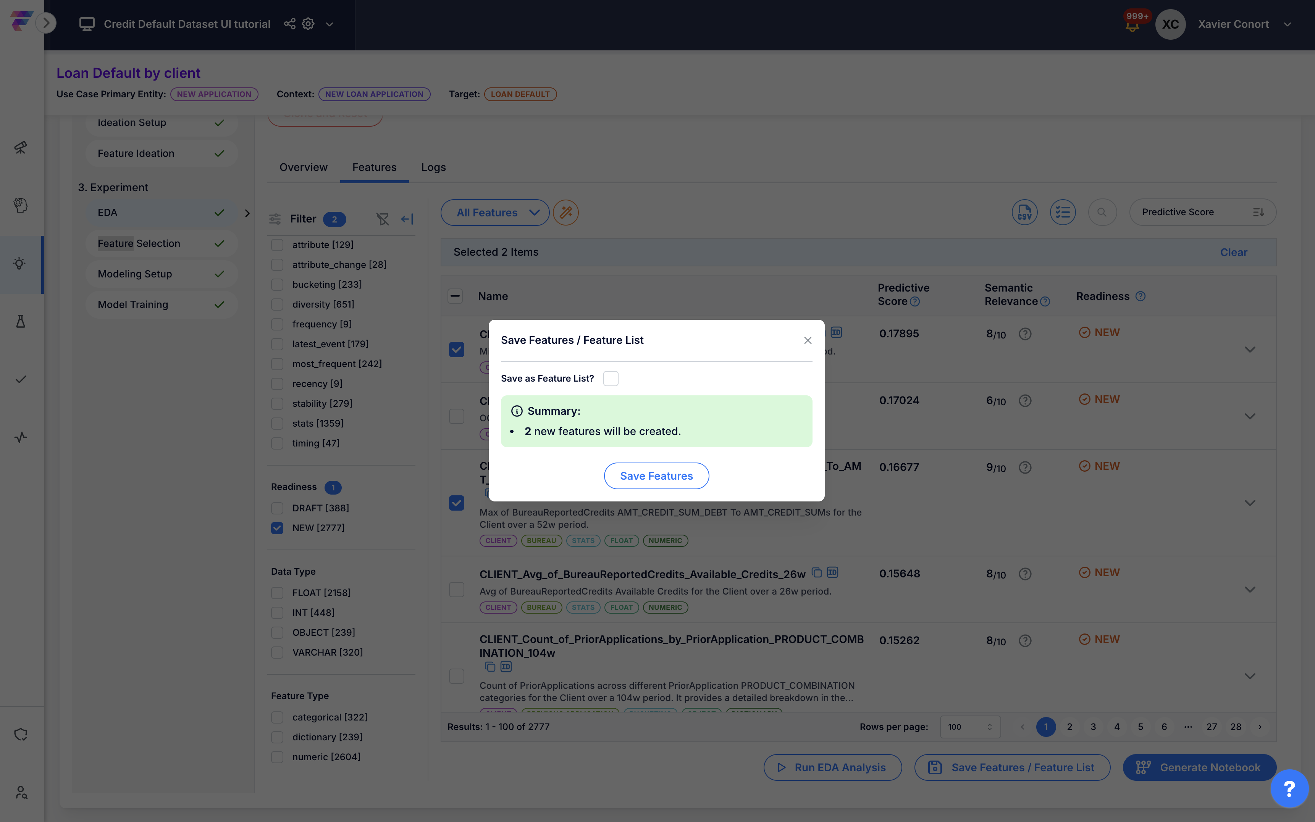Image resolution: width=1315 pixels, height=822 pixels.
Task: Click the orange magic wand icon
Action: 565,213
